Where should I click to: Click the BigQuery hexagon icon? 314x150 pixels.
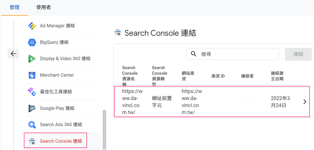pyautogui.click(x=32, y=42)
